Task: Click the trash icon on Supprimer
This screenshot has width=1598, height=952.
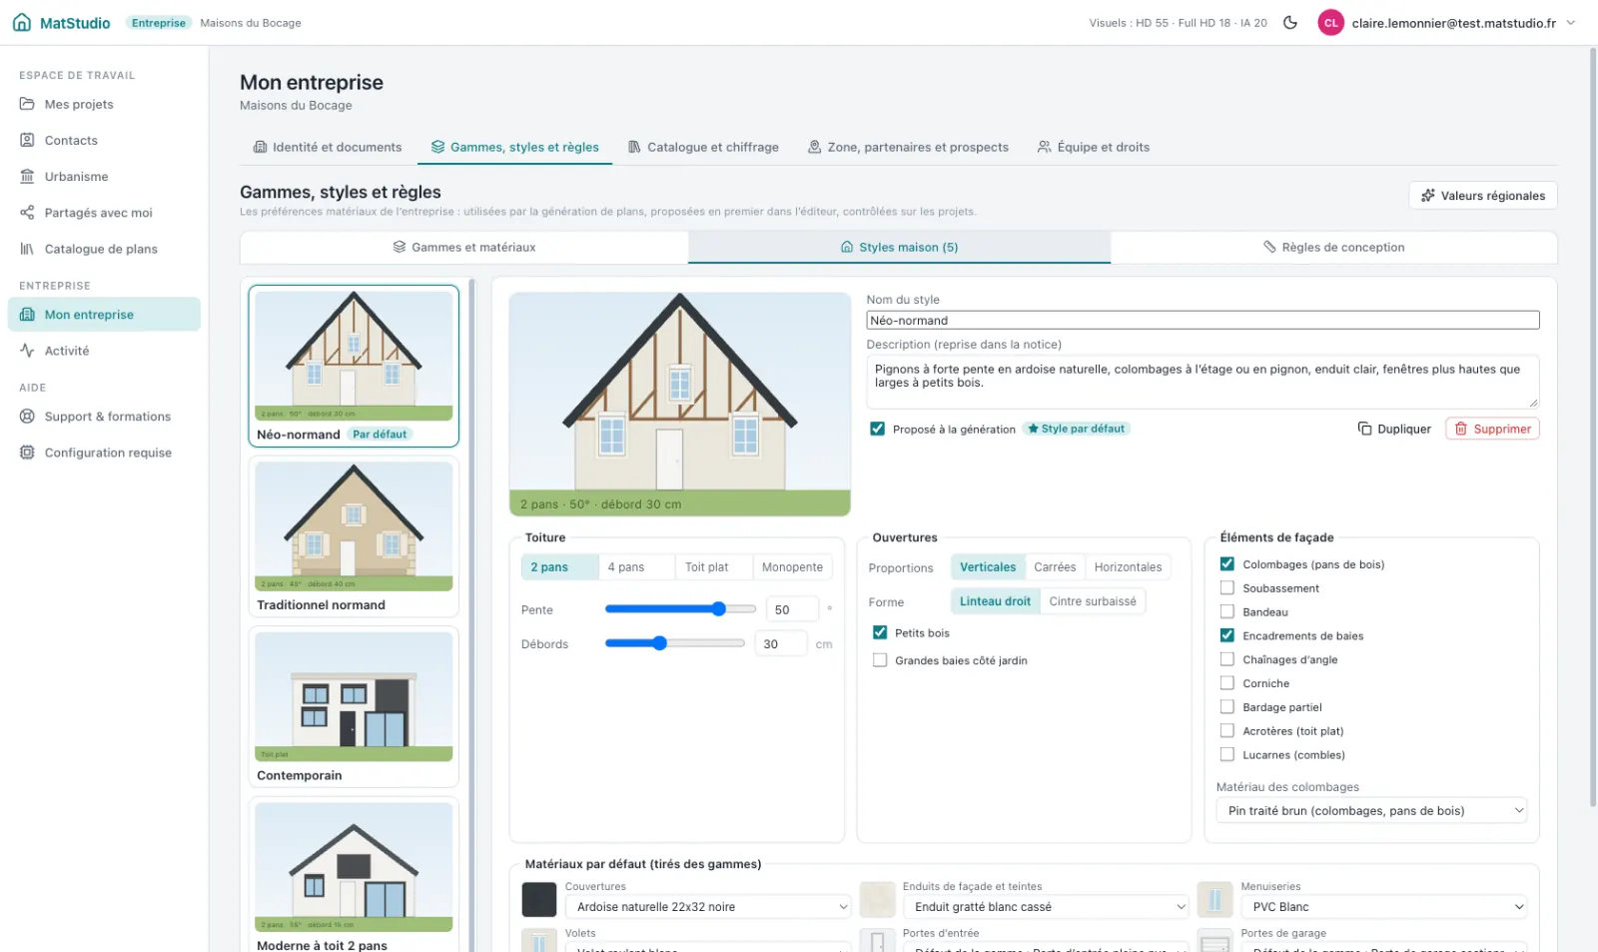Action: pos(1461,429)
